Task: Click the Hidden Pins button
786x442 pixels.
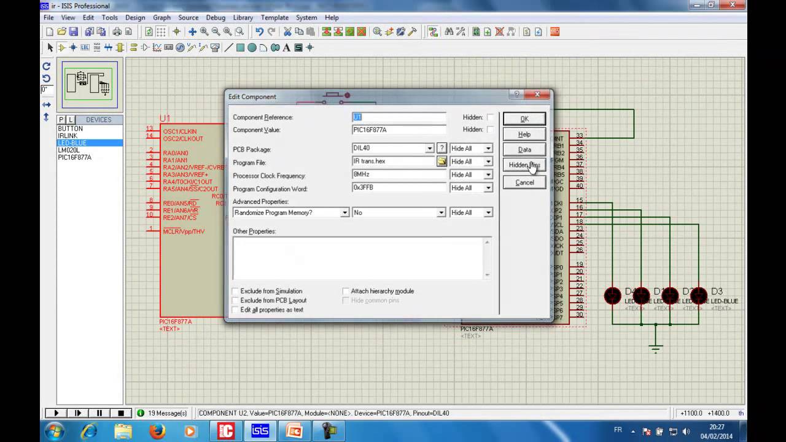Action: coord(524,165)
